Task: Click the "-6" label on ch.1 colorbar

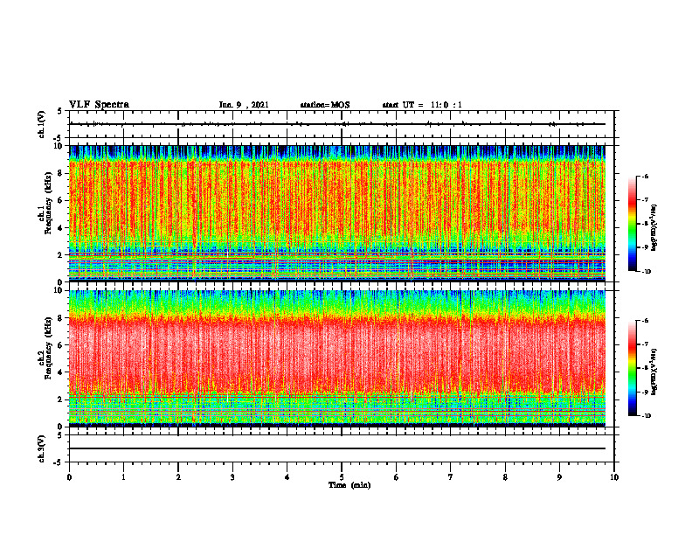Action: pyautogui.click(x=646, y=176)
